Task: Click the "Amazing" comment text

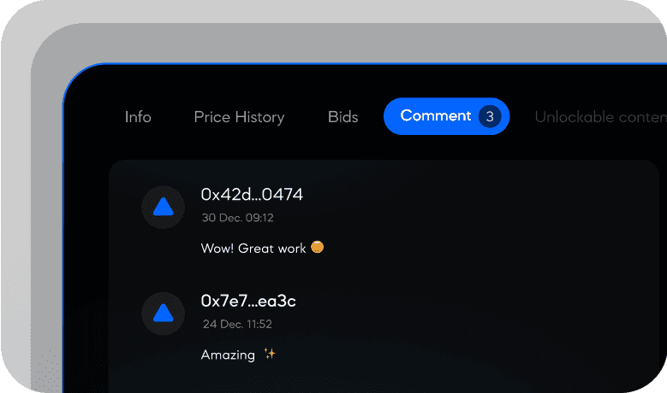Action: click(228, 355)
